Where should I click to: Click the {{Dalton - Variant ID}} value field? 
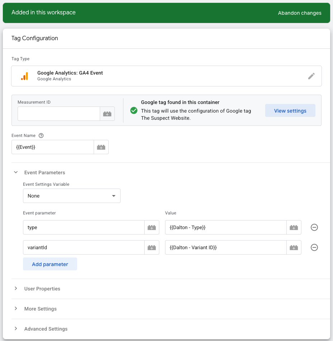226,247
